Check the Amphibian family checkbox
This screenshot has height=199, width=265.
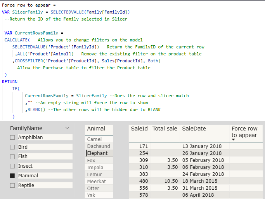pyautogui.click(x=12, y=137)
